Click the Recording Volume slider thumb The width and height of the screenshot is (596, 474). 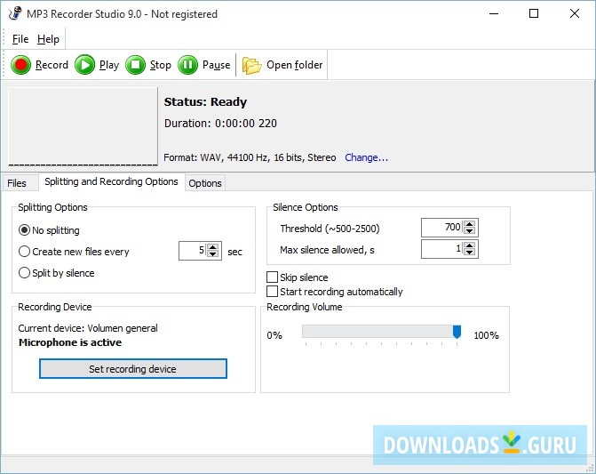(457, 332)
